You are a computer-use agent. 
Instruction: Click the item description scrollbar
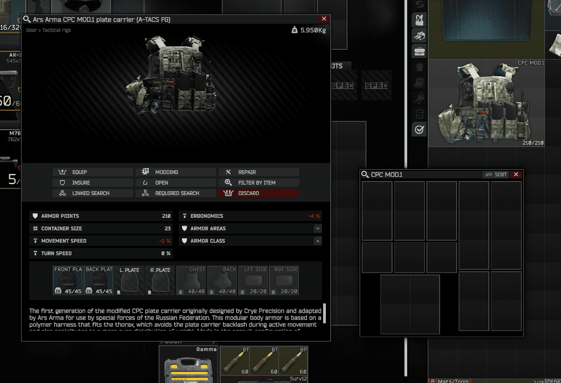point(325,313)
